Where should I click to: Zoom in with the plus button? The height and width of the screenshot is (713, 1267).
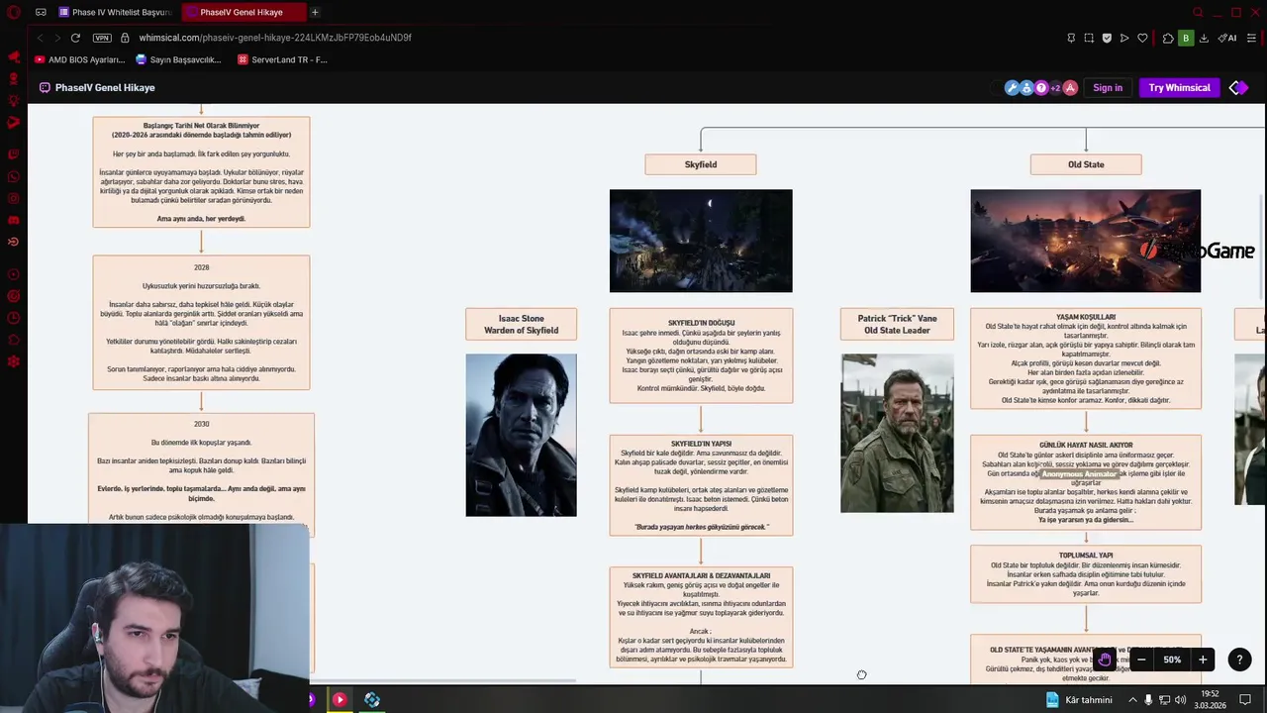[1203, 660]
